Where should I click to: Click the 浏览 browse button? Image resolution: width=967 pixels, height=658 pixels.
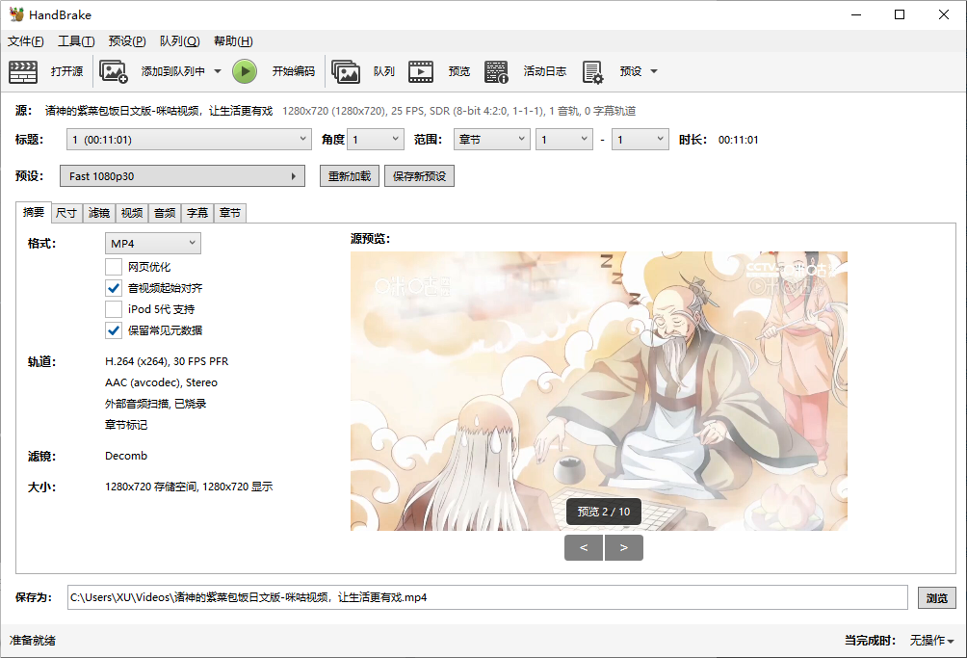click(936, 597)
